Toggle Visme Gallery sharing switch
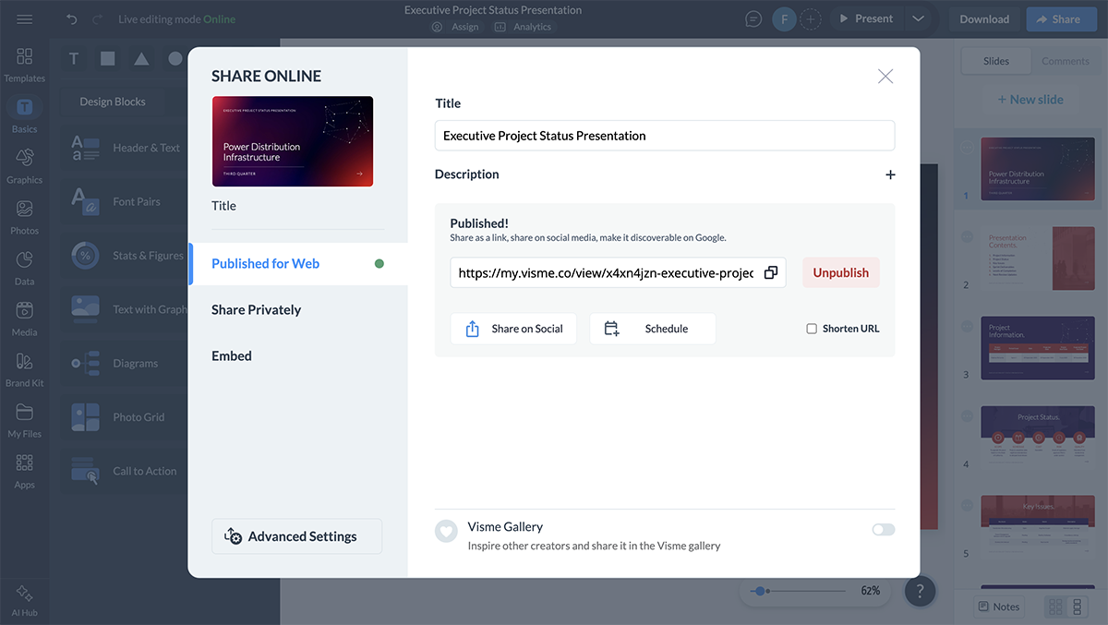Screen dimensions: 1108x625 883,530
